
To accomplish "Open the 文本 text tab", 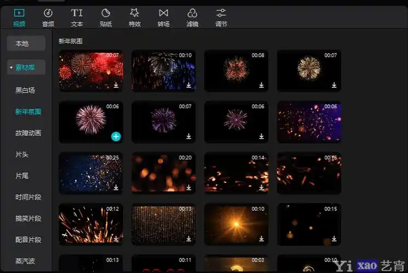I will 77,17.
